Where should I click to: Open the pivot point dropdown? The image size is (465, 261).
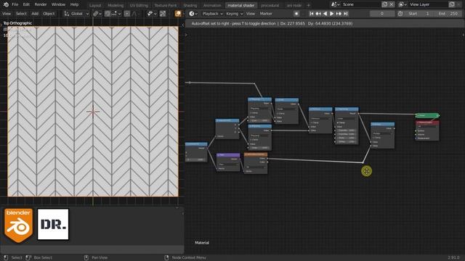[97, 14]
